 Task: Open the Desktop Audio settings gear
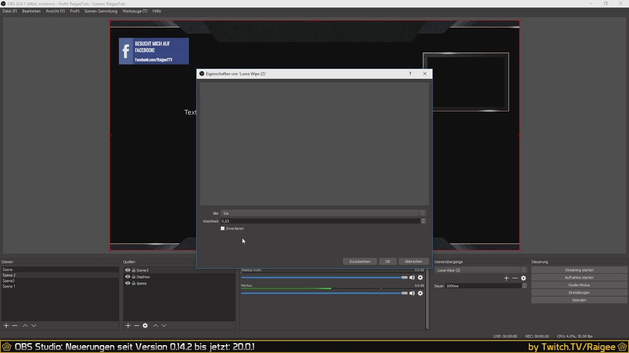420,277
